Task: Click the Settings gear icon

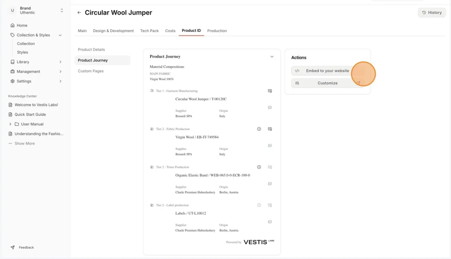Action: point(13,81)
